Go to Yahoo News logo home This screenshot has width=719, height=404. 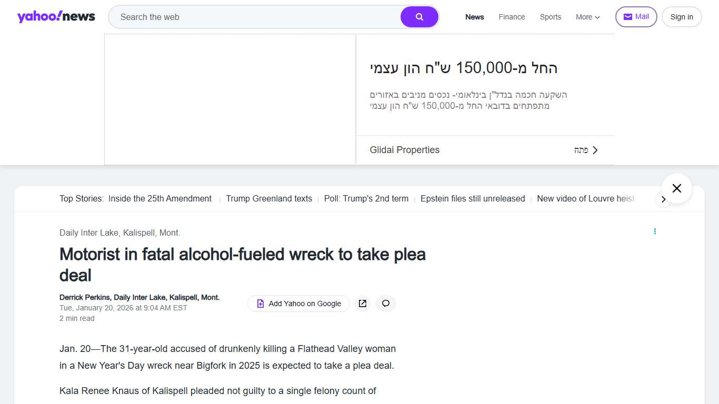pyautogui.click(x=56, y=17)
